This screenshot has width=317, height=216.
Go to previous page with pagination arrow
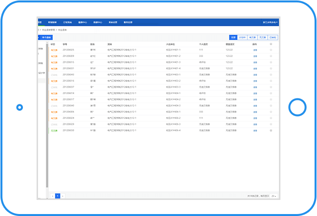point(53,196)
